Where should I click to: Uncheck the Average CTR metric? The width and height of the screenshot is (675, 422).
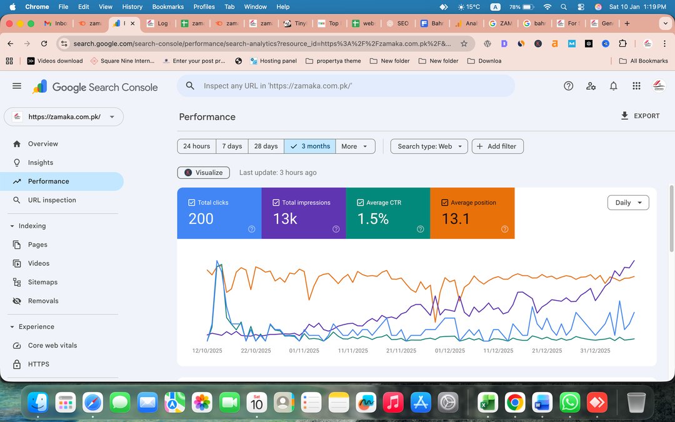(x=361, y=203)
